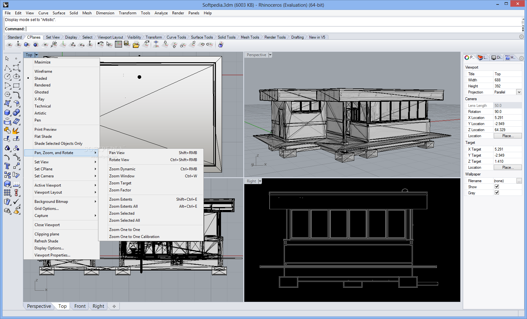527x319 pixels.
Task: Choose Ghosted display mode
Action: point(62,92)
